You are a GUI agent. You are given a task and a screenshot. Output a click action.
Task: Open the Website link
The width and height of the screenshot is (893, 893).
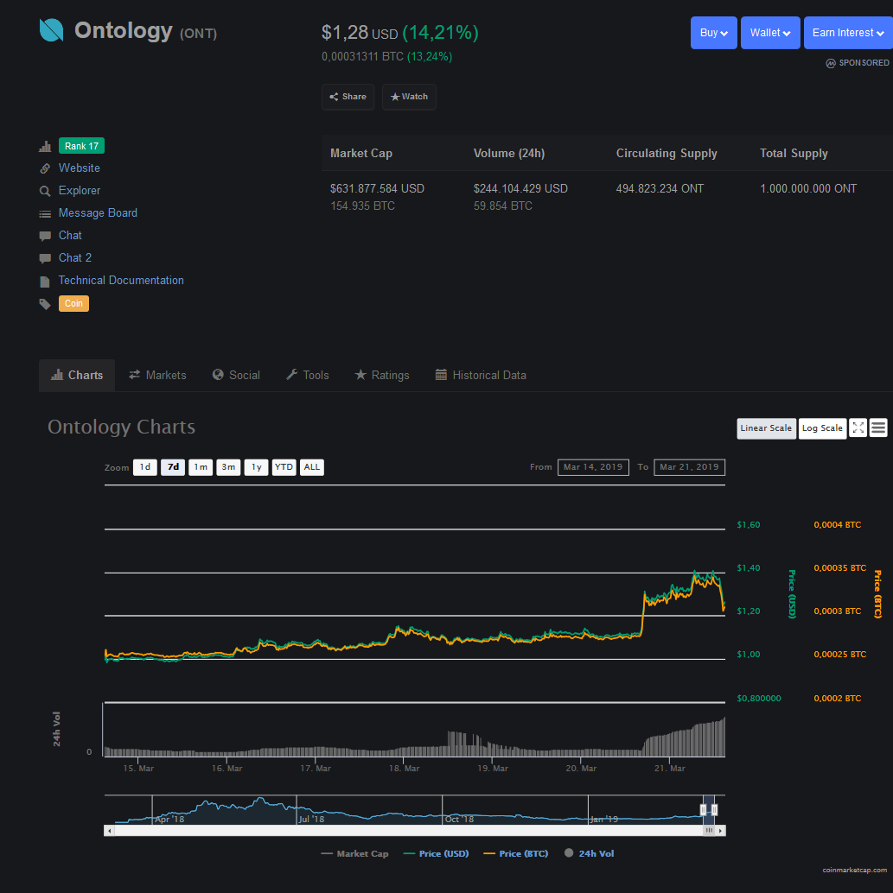[80, 168]
